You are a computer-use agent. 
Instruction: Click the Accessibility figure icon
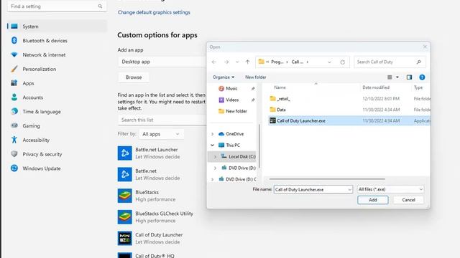(x=14, y=140)
